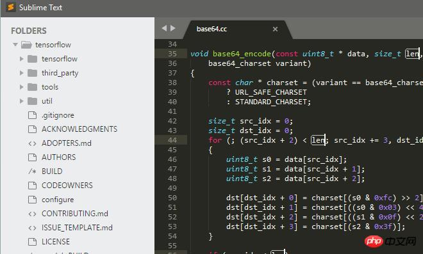Close the base64.cc tab

[275, 29]
